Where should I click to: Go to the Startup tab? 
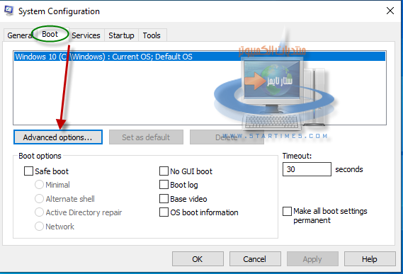pyautogui.click(x=121, y=35)
